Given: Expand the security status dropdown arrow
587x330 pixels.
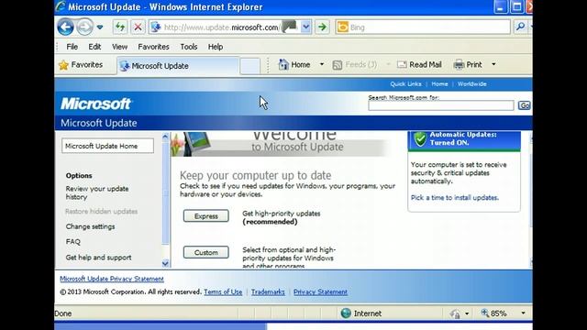Looking at the screenshot, I should 467,313.
